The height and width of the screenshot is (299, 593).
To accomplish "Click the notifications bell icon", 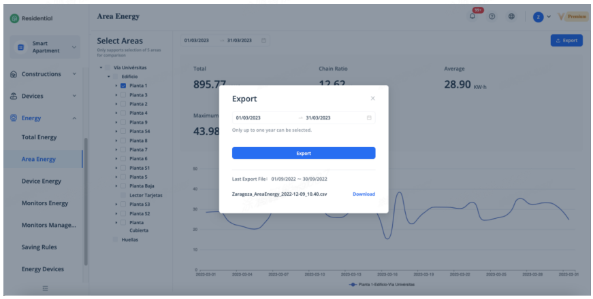I will click(x=472, y=17).
